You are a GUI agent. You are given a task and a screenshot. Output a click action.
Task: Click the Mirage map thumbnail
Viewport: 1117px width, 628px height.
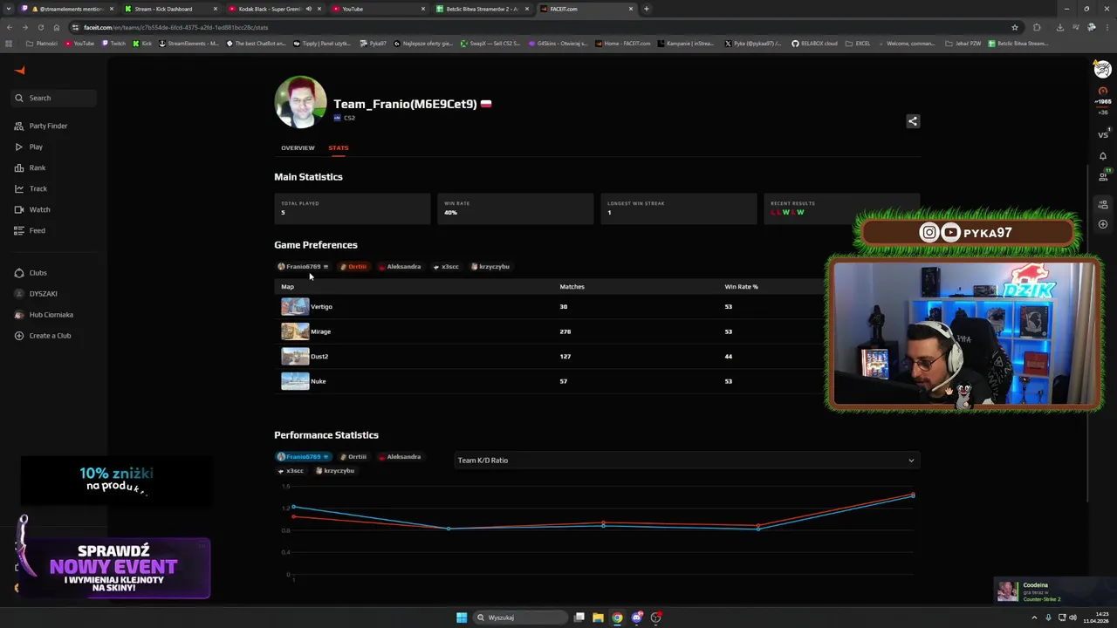tap(295, 331)
